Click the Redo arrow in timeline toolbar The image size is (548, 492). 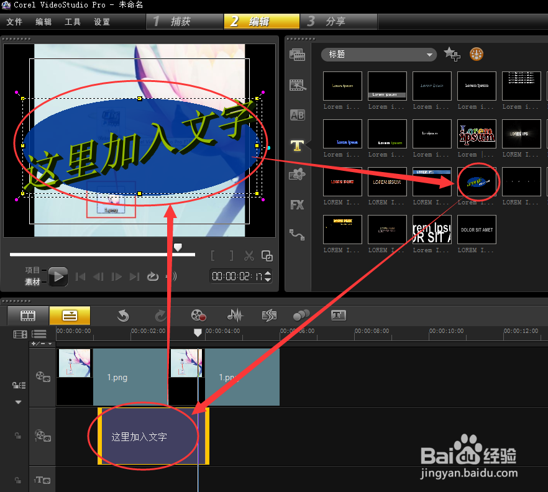161,316
